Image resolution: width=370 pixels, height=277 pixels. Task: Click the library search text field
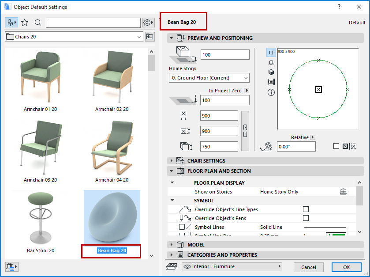coord(93,23)
